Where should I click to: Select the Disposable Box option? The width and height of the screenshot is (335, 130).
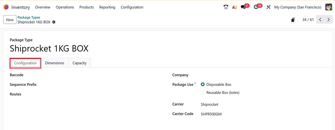(203, 84)
